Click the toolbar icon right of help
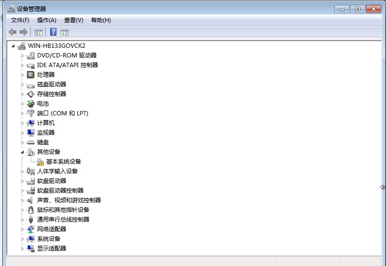 pos(65,32)
